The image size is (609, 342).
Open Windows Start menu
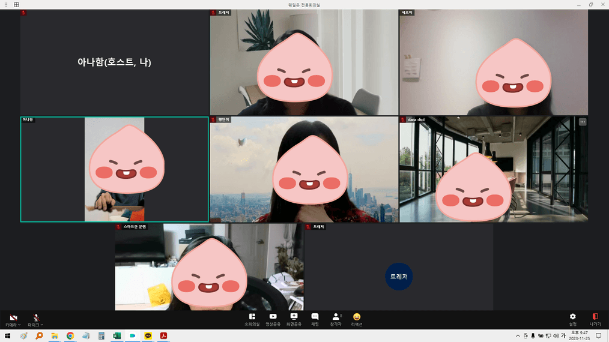click(7, 336)
